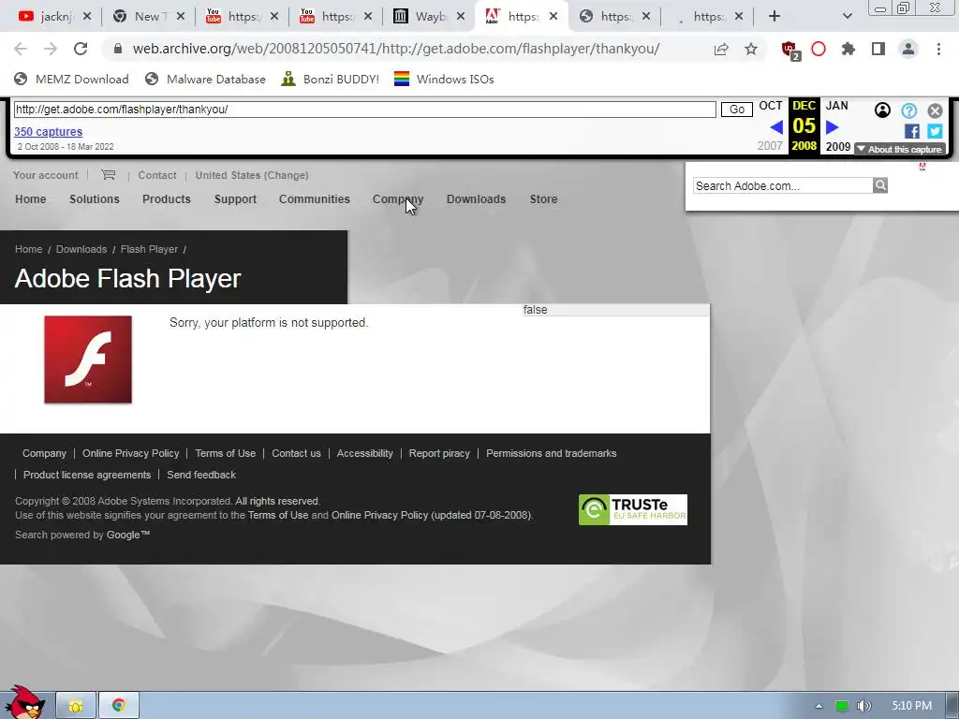The image size is (959, 719).
Task: Click the Wayback URL input field
Action: pyautogui.click(x=364, y=110)
